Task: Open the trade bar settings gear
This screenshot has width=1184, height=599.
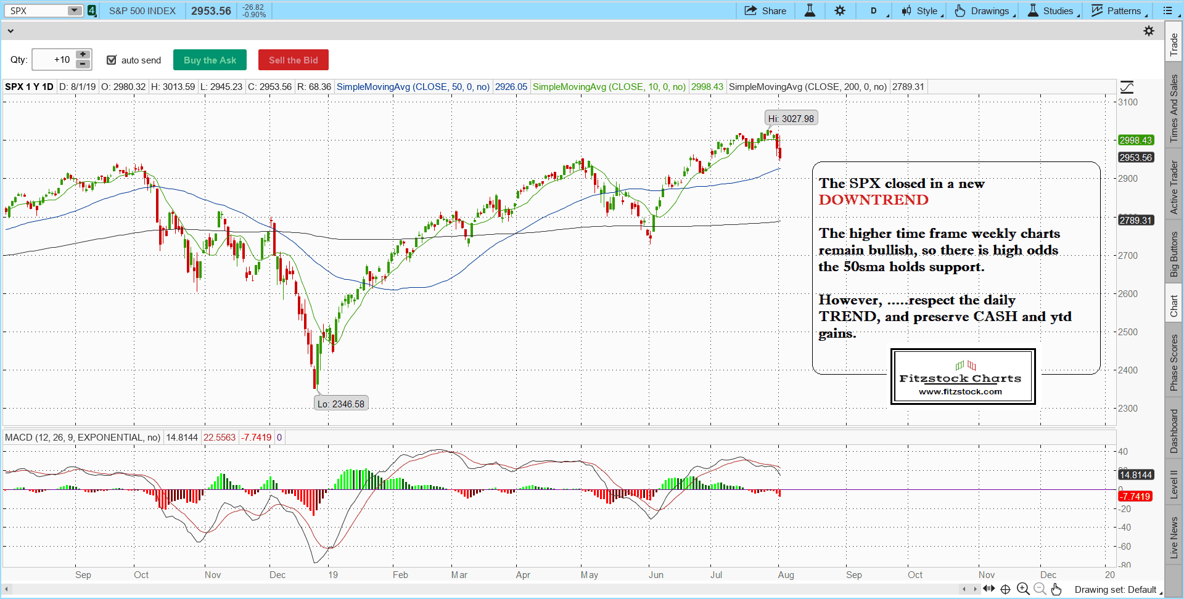Action: coord(1148,31)
